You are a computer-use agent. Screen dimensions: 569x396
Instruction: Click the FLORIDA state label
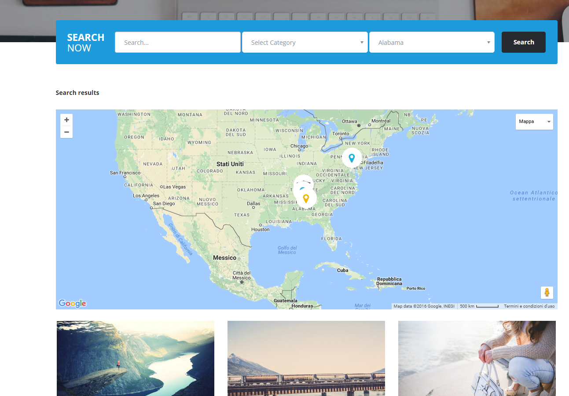[x=331, y=239]
